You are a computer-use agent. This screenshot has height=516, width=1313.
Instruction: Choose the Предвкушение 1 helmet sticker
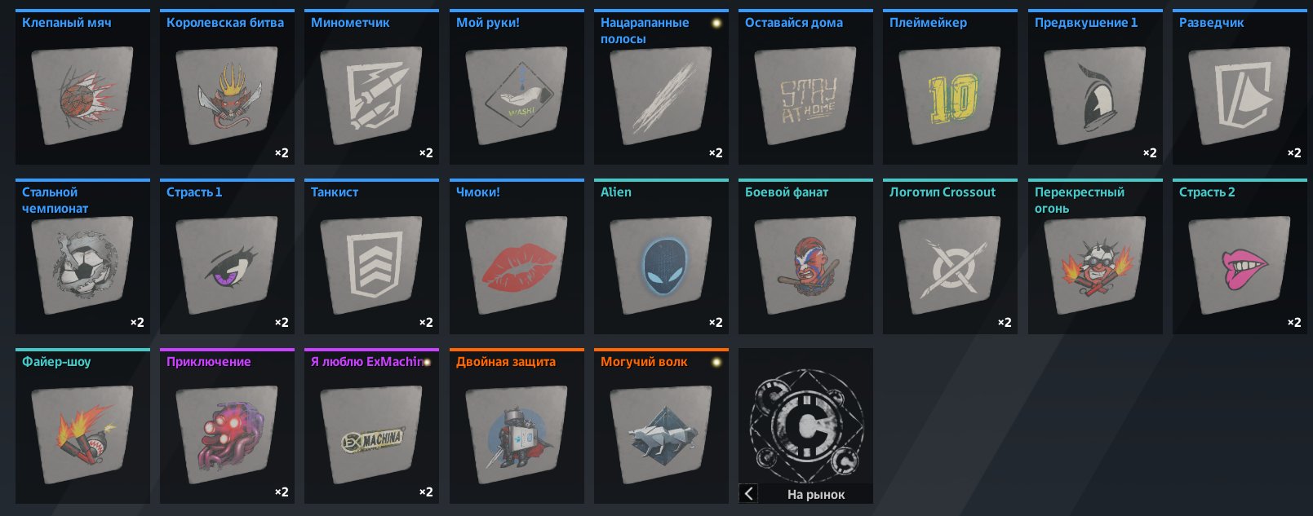pos(1095,87)
